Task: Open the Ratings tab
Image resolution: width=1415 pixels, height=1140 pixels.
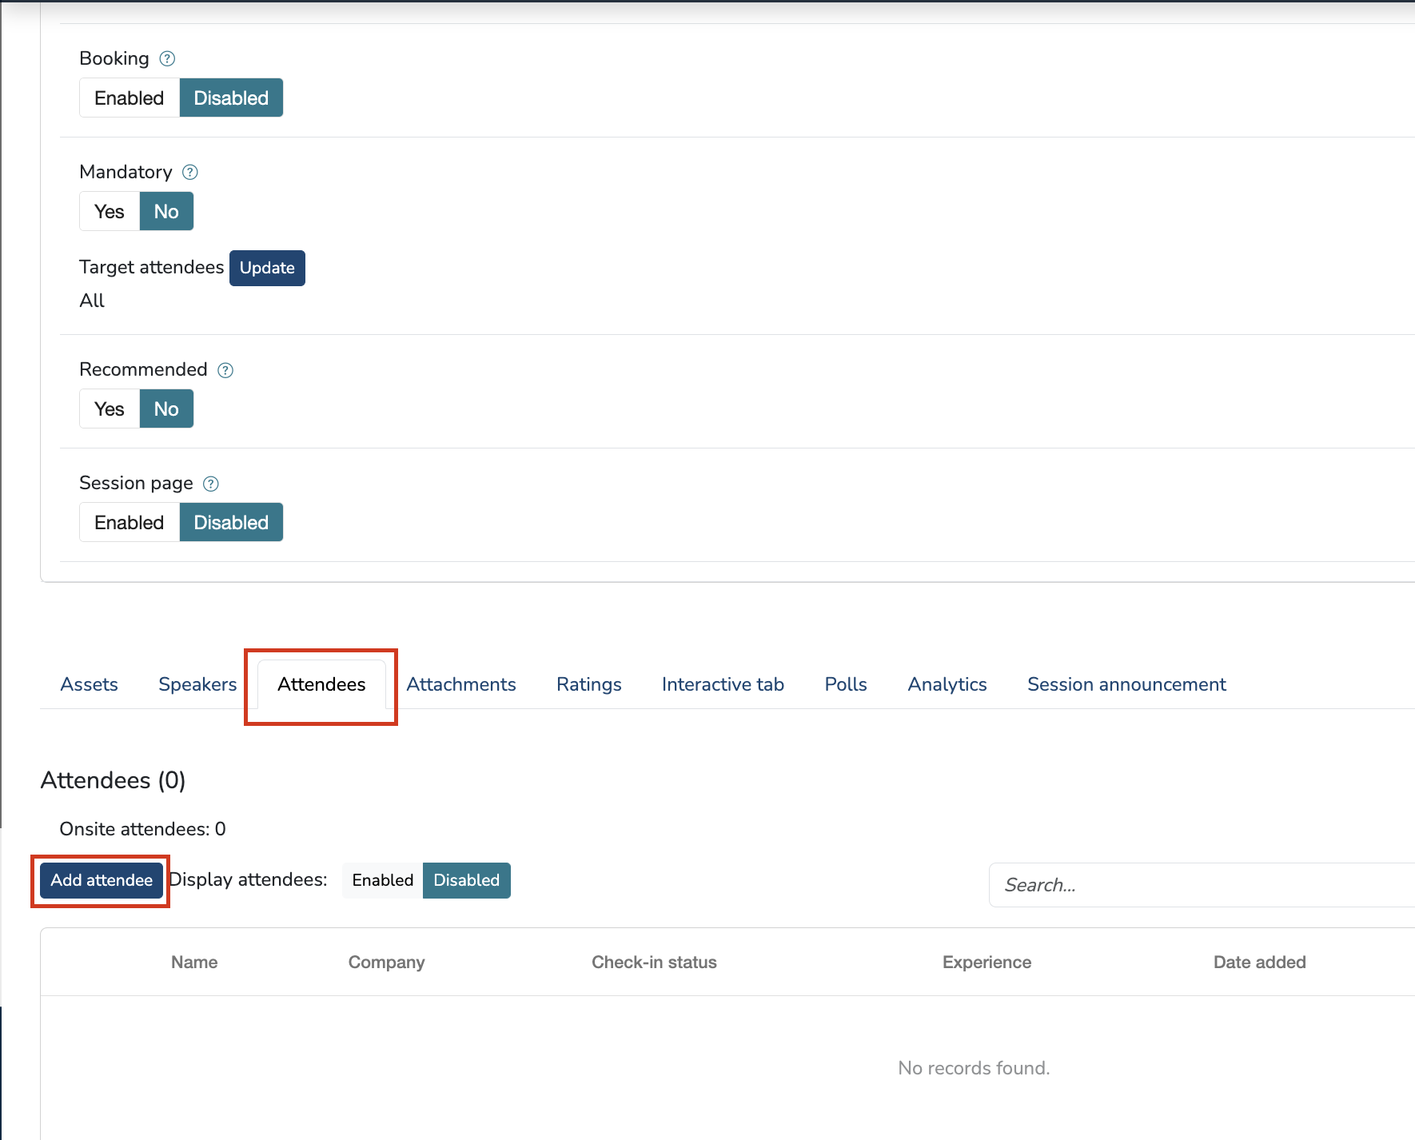Action: point(589,684)
